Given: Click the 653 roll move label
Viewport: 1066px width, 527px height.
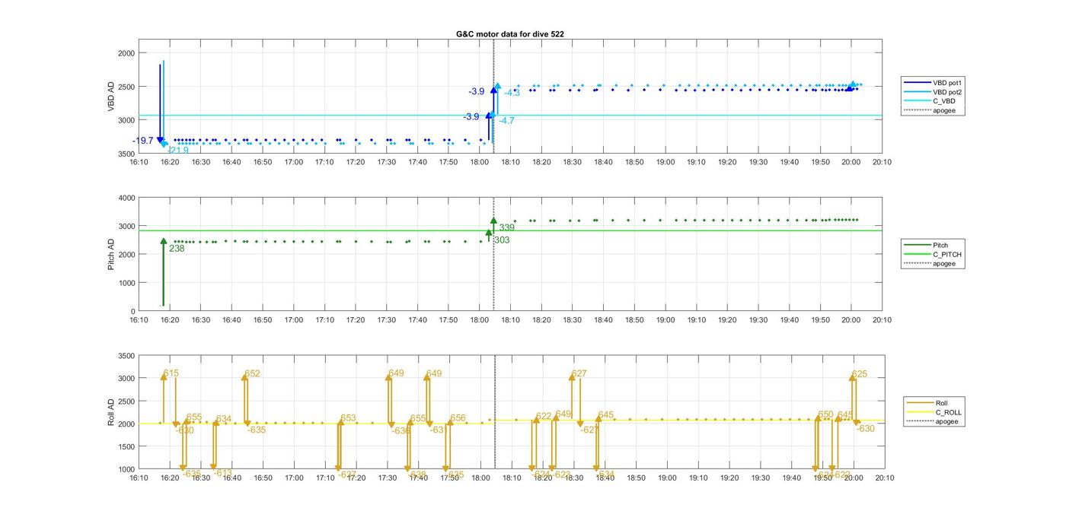Looking at the screenshot, I should (348, 418).
